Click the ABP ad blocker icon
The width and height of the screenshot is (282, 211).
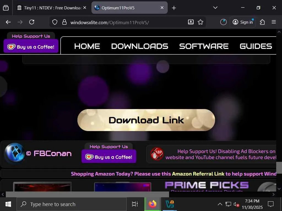157,154
